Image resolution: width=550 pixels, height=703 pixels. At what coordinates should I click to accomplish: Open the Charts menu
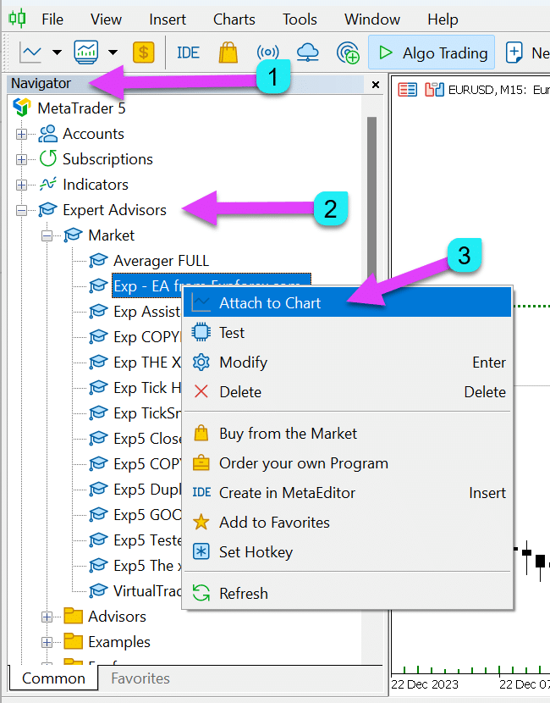pyautogui.click(x=234, y=19)
